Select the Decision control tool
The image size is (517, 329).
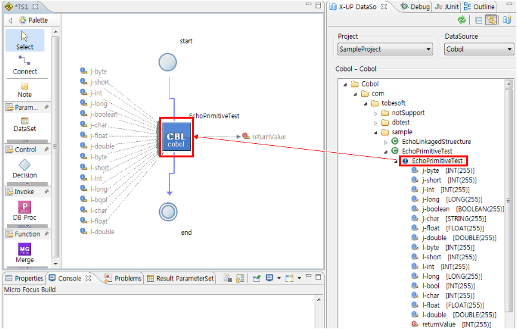(24, 168)
